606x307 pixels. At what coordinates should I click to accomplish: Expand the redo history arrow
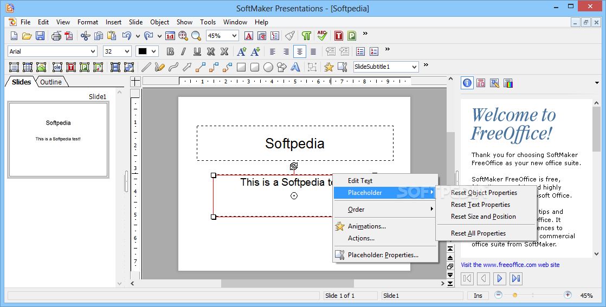pyautogui.click(x=159, y=36)
